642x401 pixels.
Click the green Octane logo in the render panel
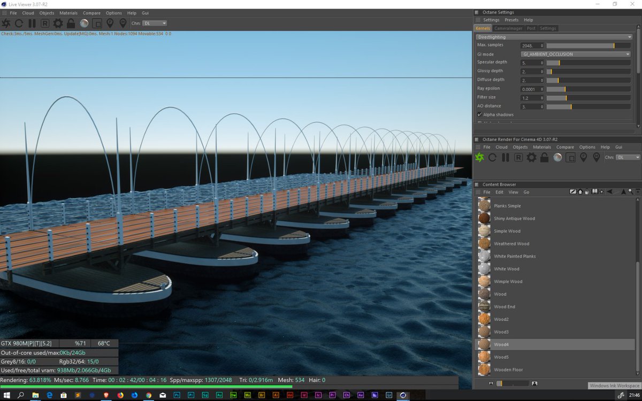(479, 157)
